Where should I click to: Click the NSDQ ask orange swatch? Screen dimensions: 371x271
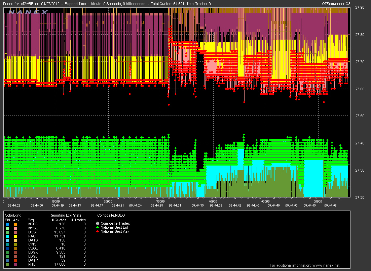(15, 224)
